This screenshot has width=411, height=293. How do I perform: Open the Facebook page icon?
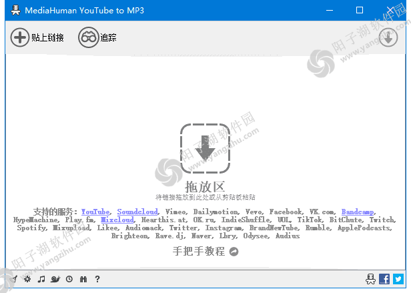pos(384,279)
